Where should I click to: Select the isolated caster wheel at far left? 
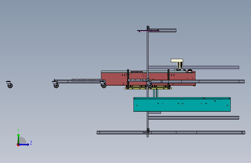(10, 85)
